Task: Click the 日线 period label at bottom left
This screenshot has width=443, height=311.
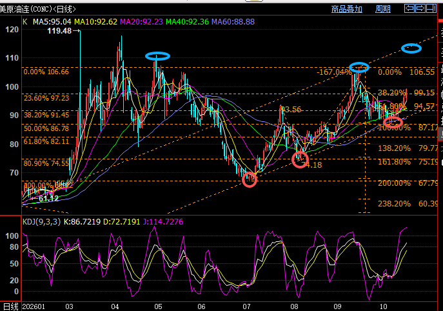Action: point(11,306)
